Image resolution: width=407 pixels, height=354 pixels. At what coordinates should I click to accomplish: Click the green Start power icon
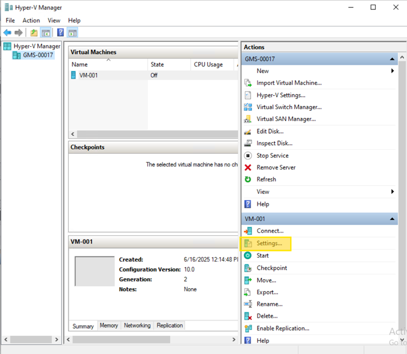pos(248,255)
